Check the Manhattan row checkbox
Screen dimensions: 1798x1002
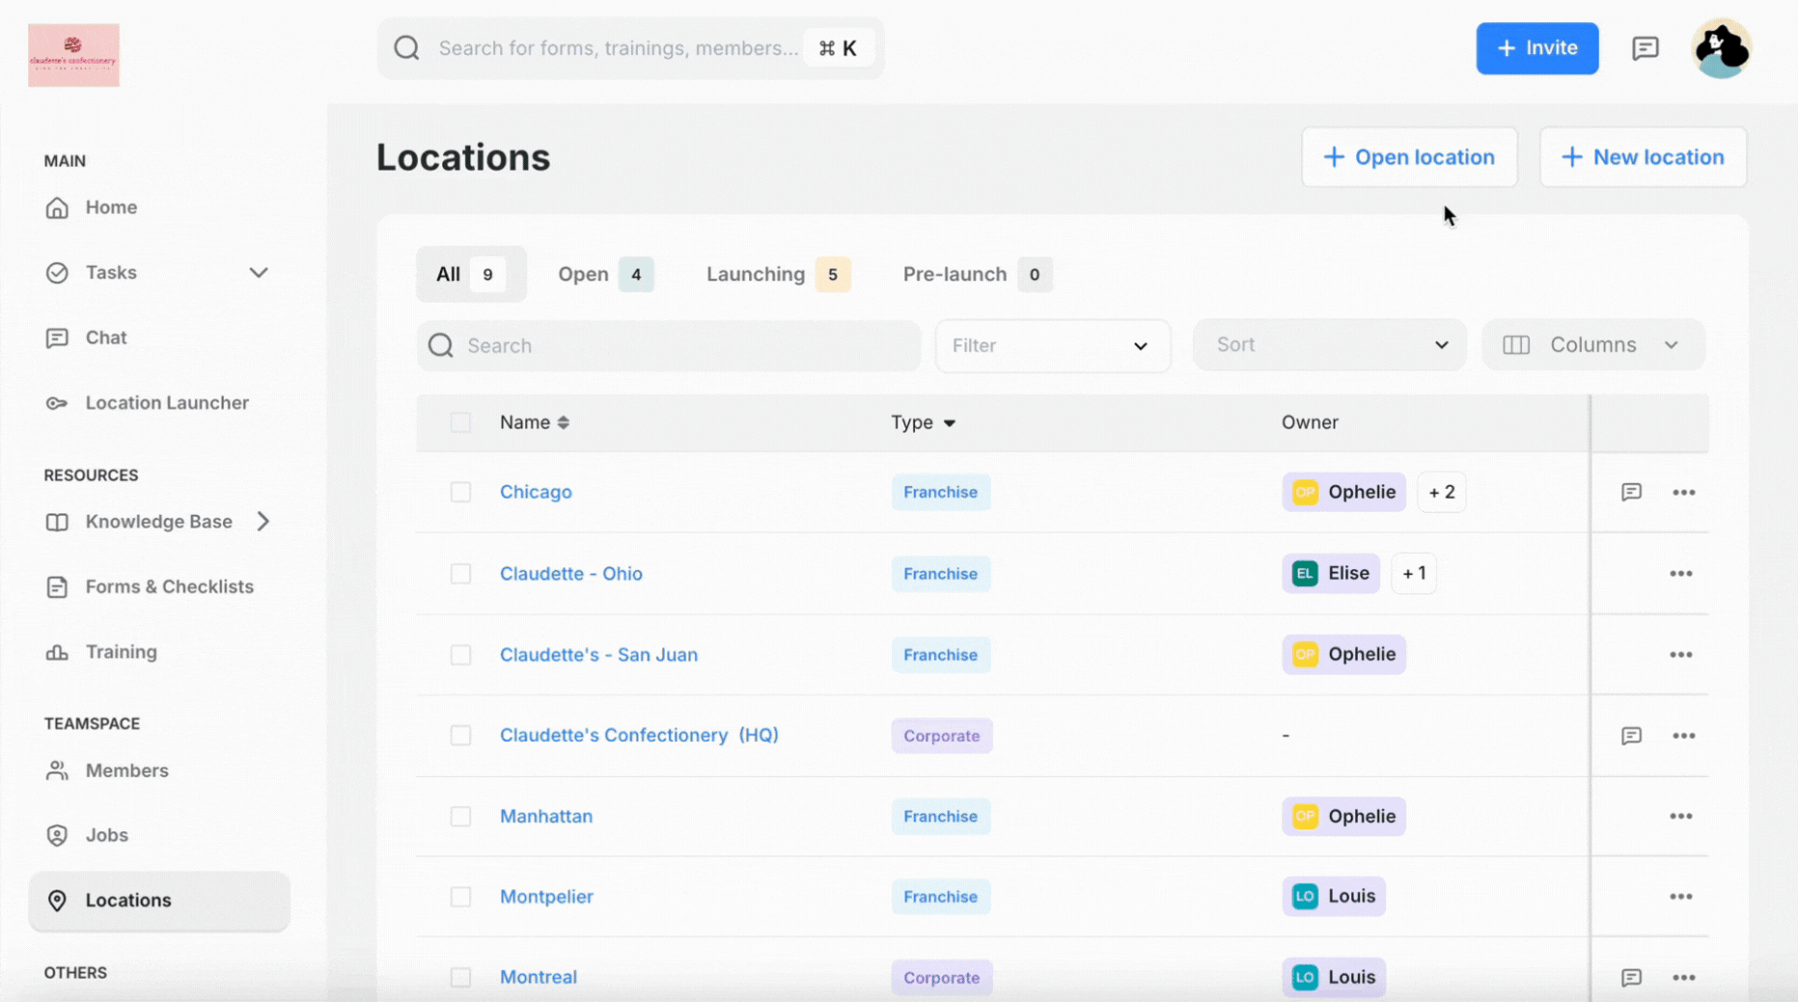[x=460, y=817]
